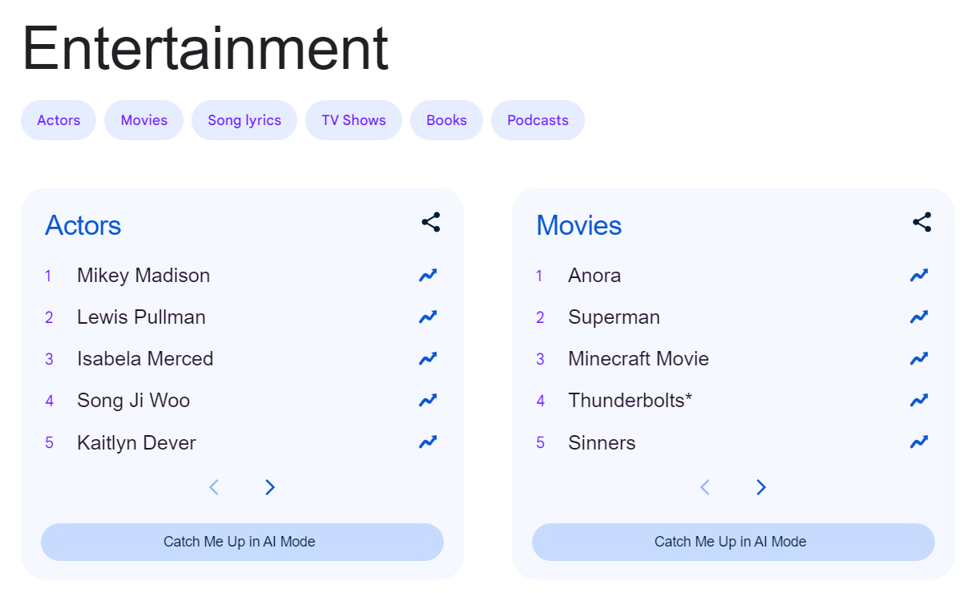
Task: Click trending icon beside Lewis Pullman
Action: click(428, 317)
